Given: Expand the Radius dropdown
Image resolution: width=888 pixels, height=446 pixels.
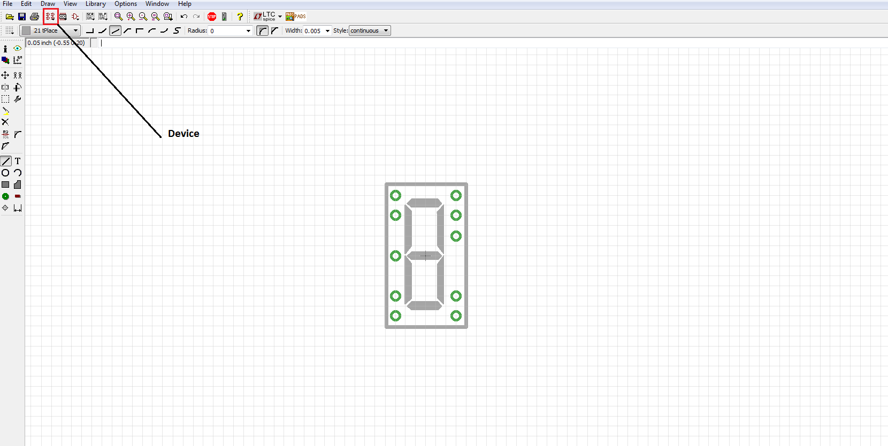Looking at the screenshot, I should 248,31.
